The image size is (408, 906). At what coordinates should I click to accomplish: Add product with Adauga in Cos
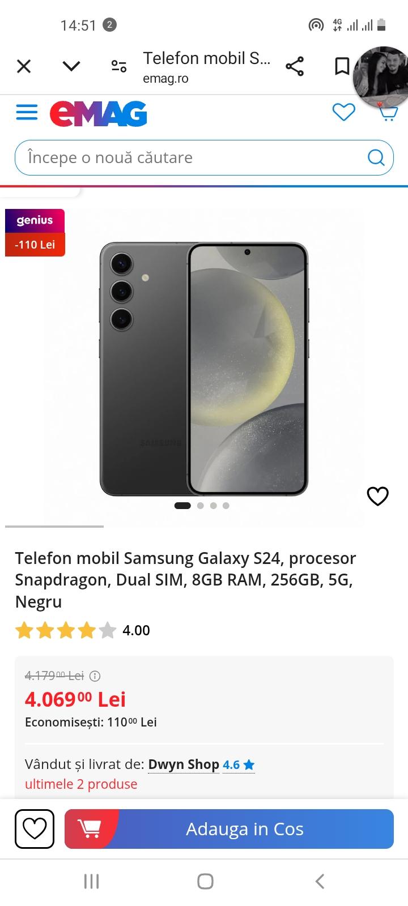[229, 829]
